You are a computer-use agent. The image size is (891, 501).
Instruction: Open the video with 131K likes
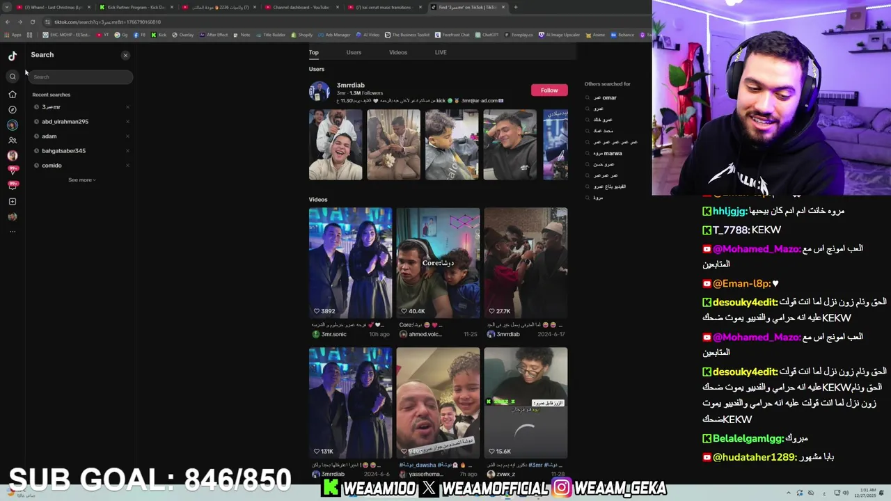click(x=350, y=403)
